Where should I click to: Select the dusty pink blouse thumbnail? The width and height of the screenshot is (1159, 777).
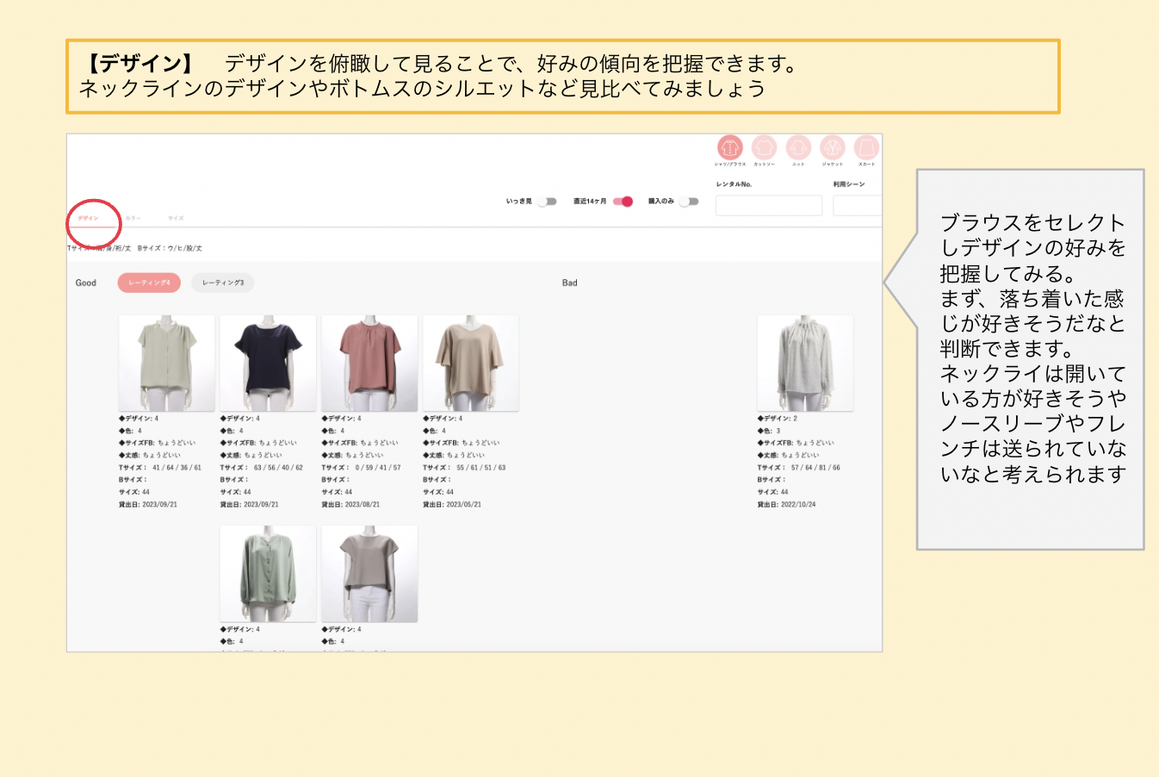[369, 363]
